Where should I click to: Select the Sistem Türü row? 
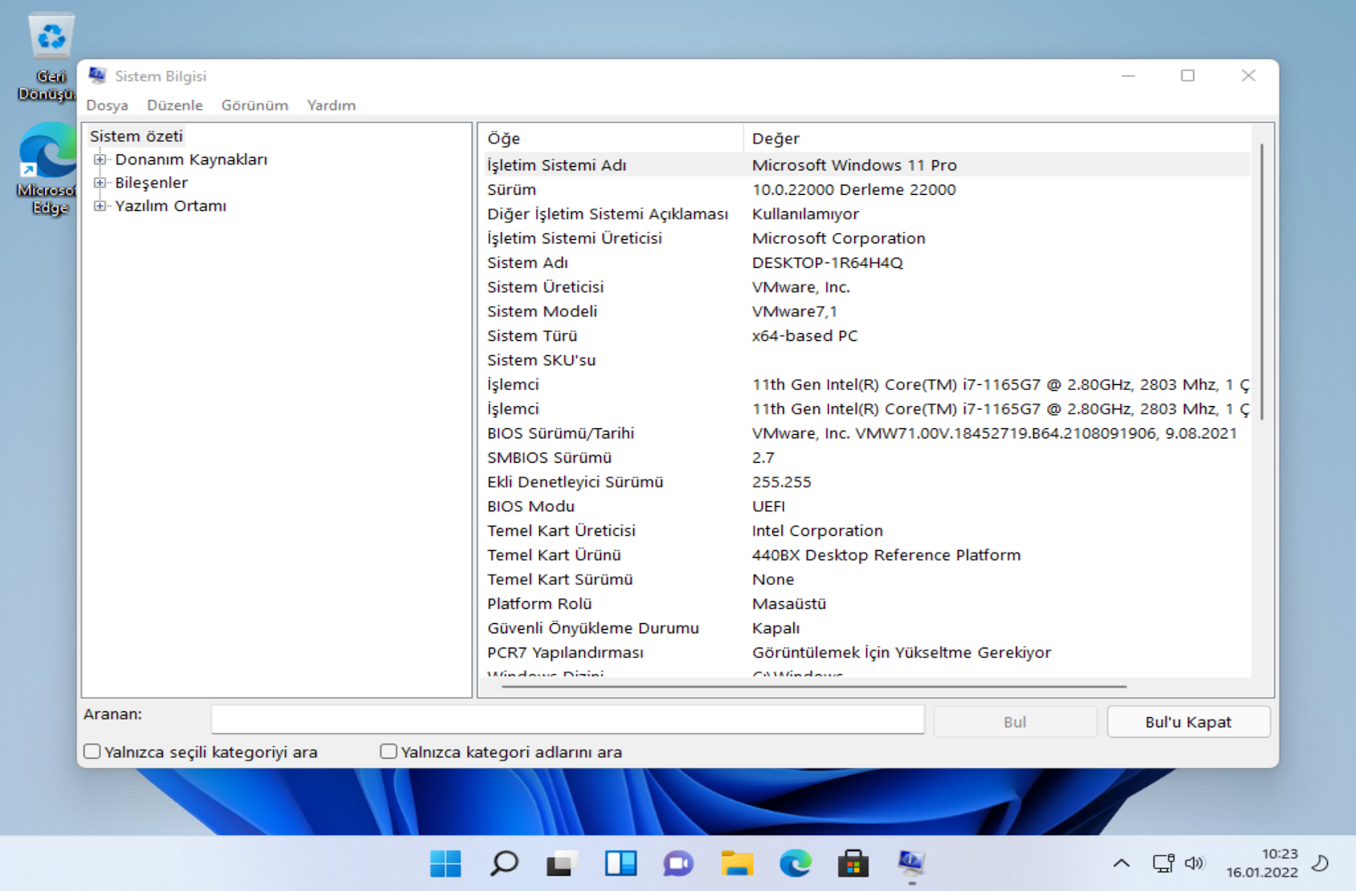(866, 336)
